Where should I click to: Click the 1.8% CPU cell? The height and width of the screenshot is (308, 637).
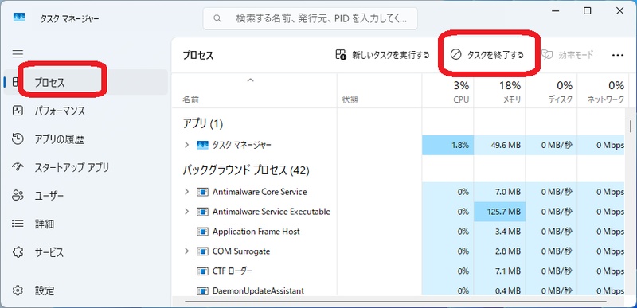coord(447,145)
